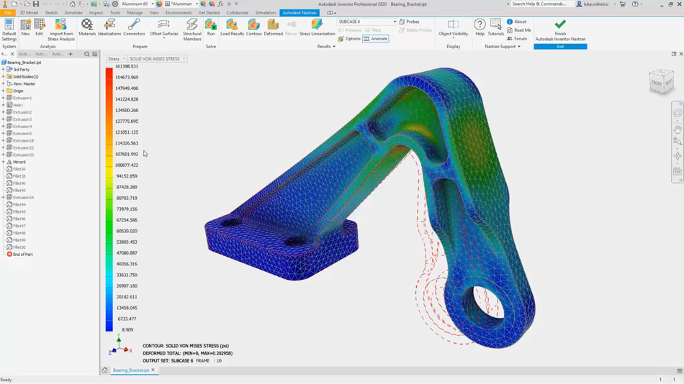Select the Structural Members tool
The image size is (684, 384).
pyautogui.click(x=192, y=29)
